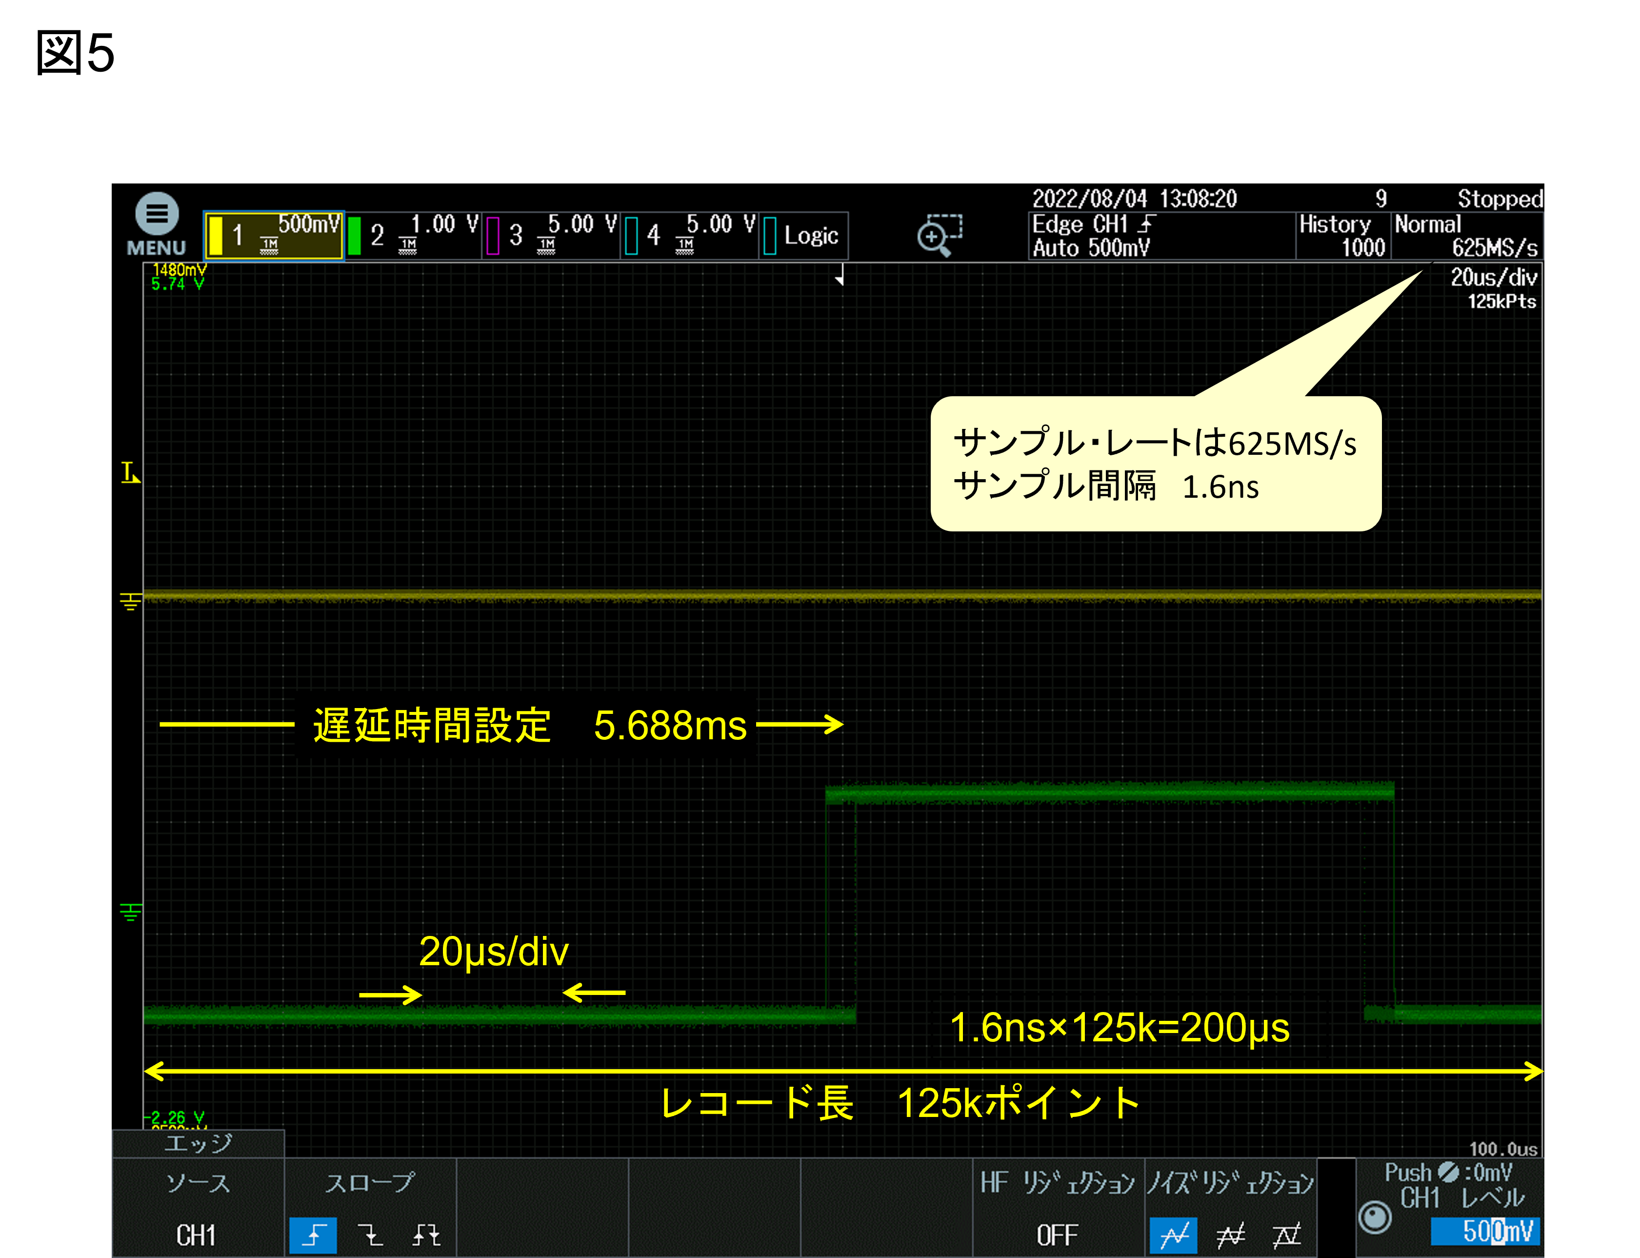1640x1258 pixels.
Task: Open the Edge CH1 trigger settings box
Action: (1161, 236)
